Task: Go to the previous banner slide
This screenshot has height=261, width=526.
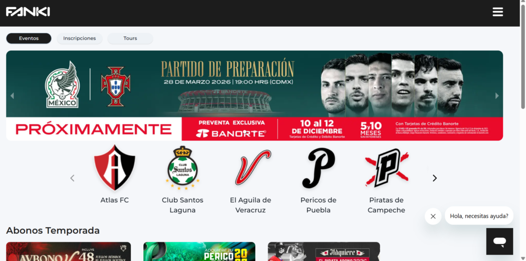Action: click(12, 96)
